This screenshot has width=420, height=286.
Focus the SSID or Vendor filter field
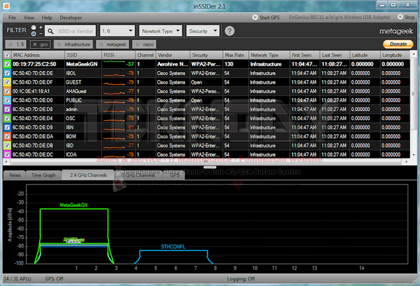pyautogui.click(x=70, y=31)
